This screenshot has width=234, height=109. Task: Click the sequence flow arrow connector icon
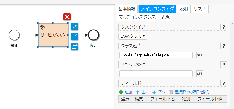[74, 27]
